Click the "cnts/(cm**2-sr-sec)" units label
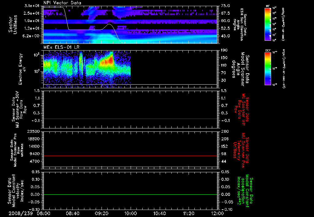Screen dimensions: 314x217 click(283, 24)
